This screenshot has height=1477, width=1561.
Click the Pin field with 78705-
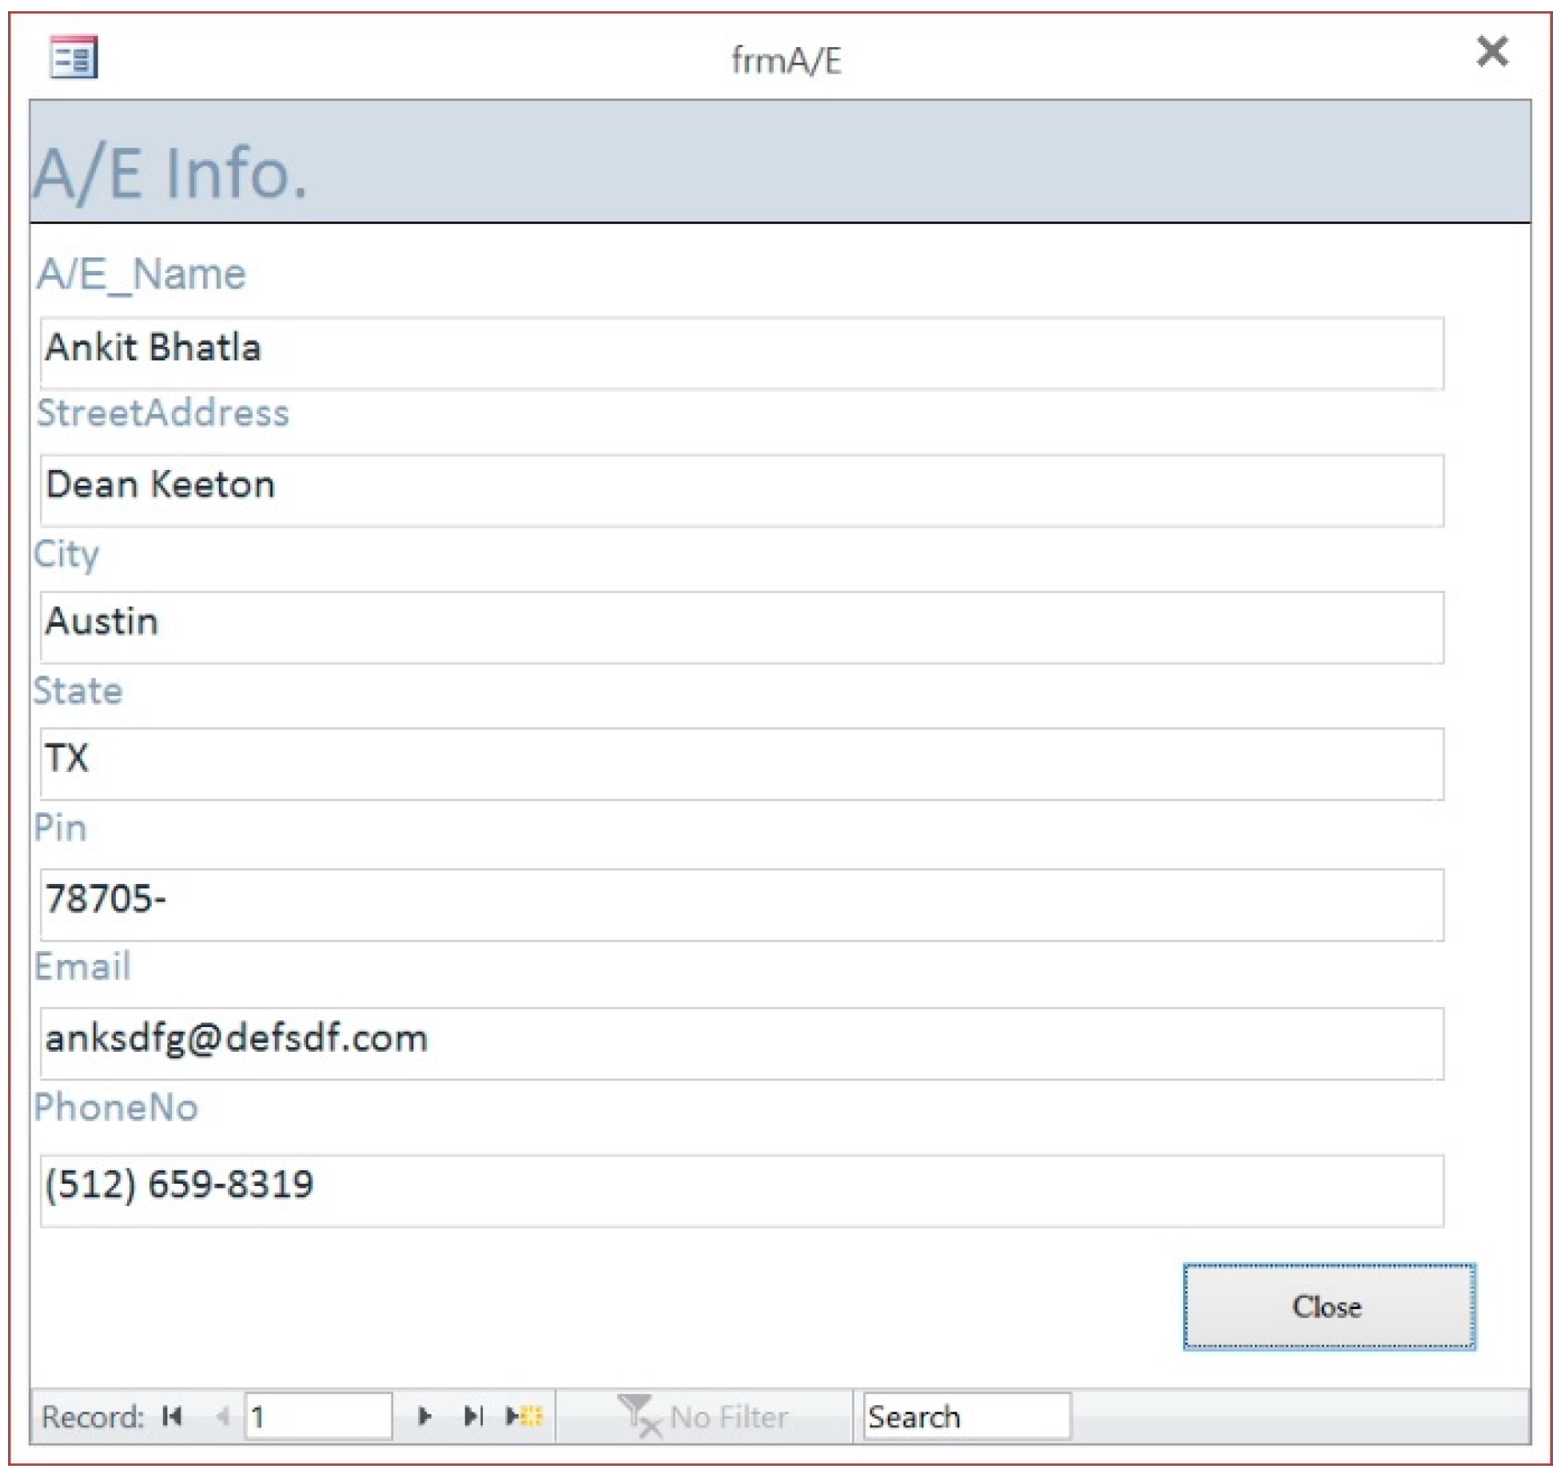(x=741, y=904)
